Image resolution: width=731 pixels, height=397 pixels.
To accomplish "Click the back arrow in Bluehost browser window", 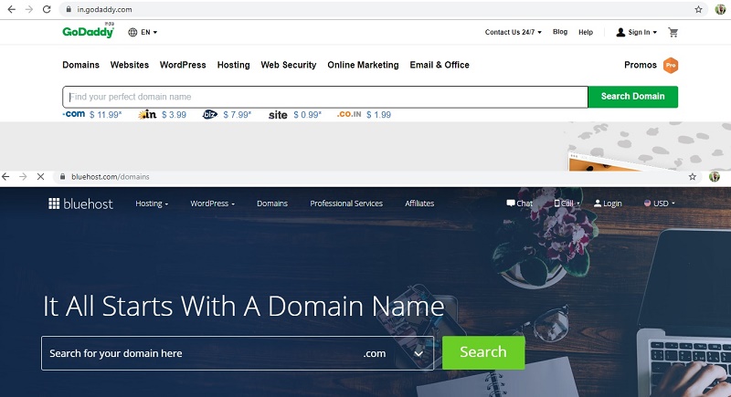I will 5,177.
